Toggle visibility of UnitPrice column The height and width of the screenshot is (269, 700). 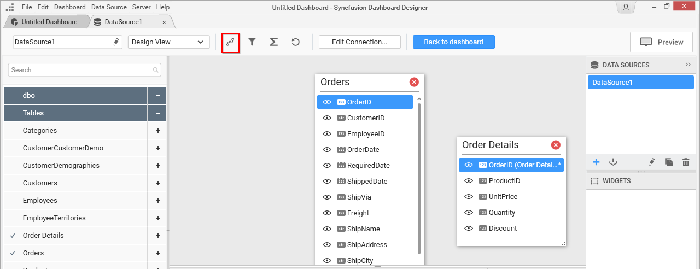pyautogui.click(x=469, y=197)
